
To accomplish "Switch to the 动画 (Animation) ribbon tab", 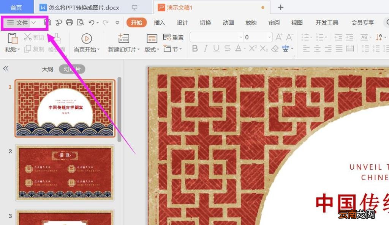I will click(228, 23).
